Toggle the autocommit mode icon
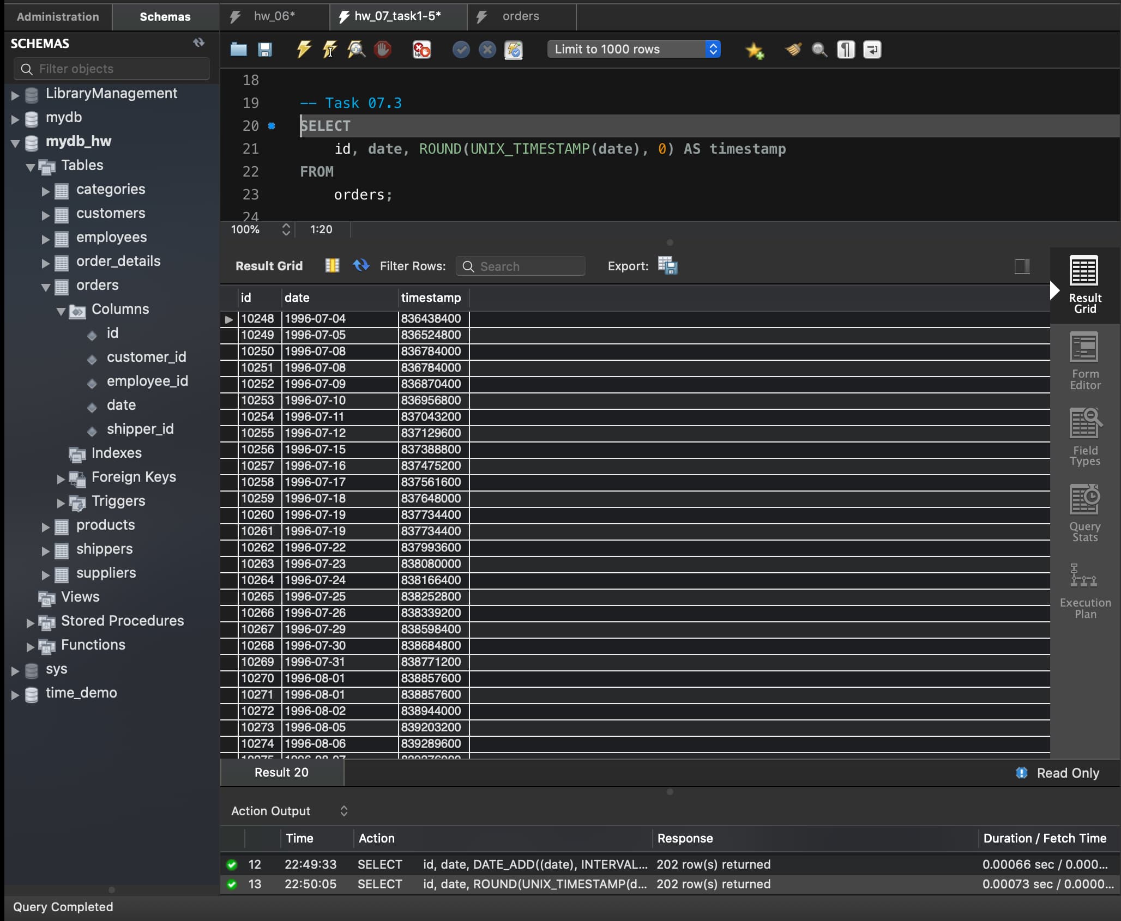Screen dimensions: 1121x921 tap(514, 50)
